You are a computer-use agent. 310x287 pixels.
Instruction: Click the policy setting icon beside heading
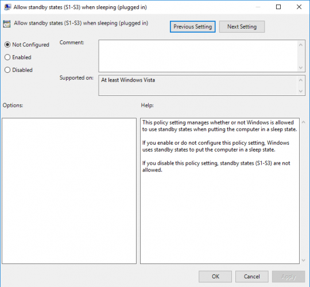coord(7,24)
